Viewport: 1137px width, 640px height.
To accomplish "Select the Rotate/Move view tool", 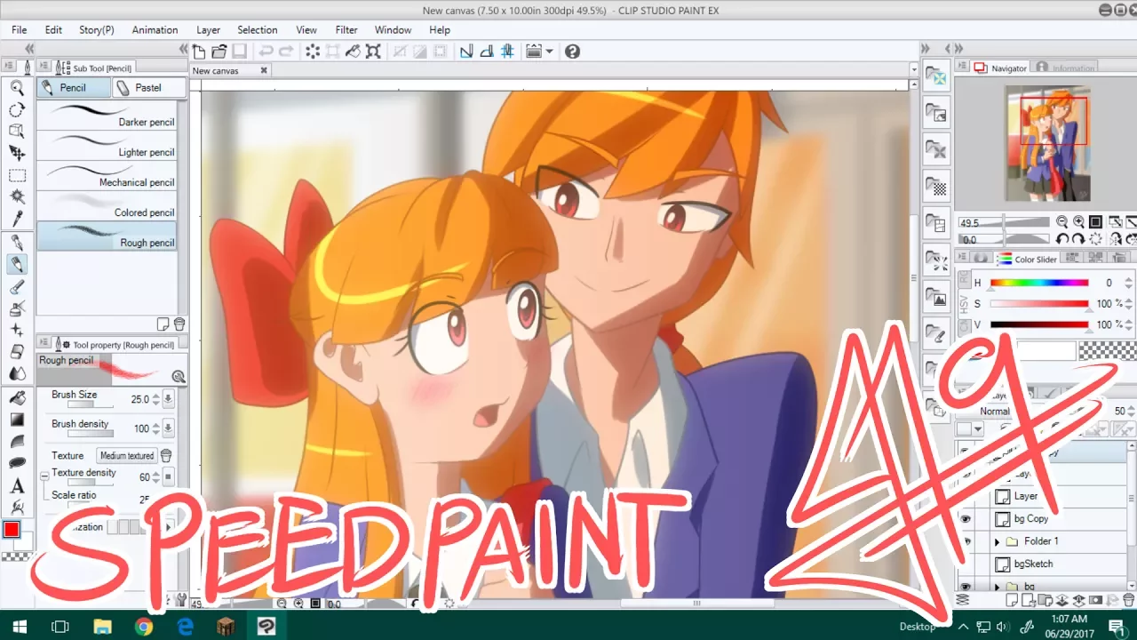I will click(x=17, y=110).
